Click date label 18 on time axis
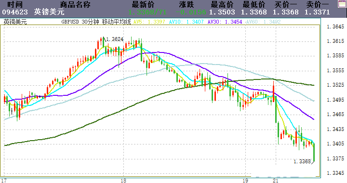This screenshot has height=183, width=347. click(x=123, y=181)
